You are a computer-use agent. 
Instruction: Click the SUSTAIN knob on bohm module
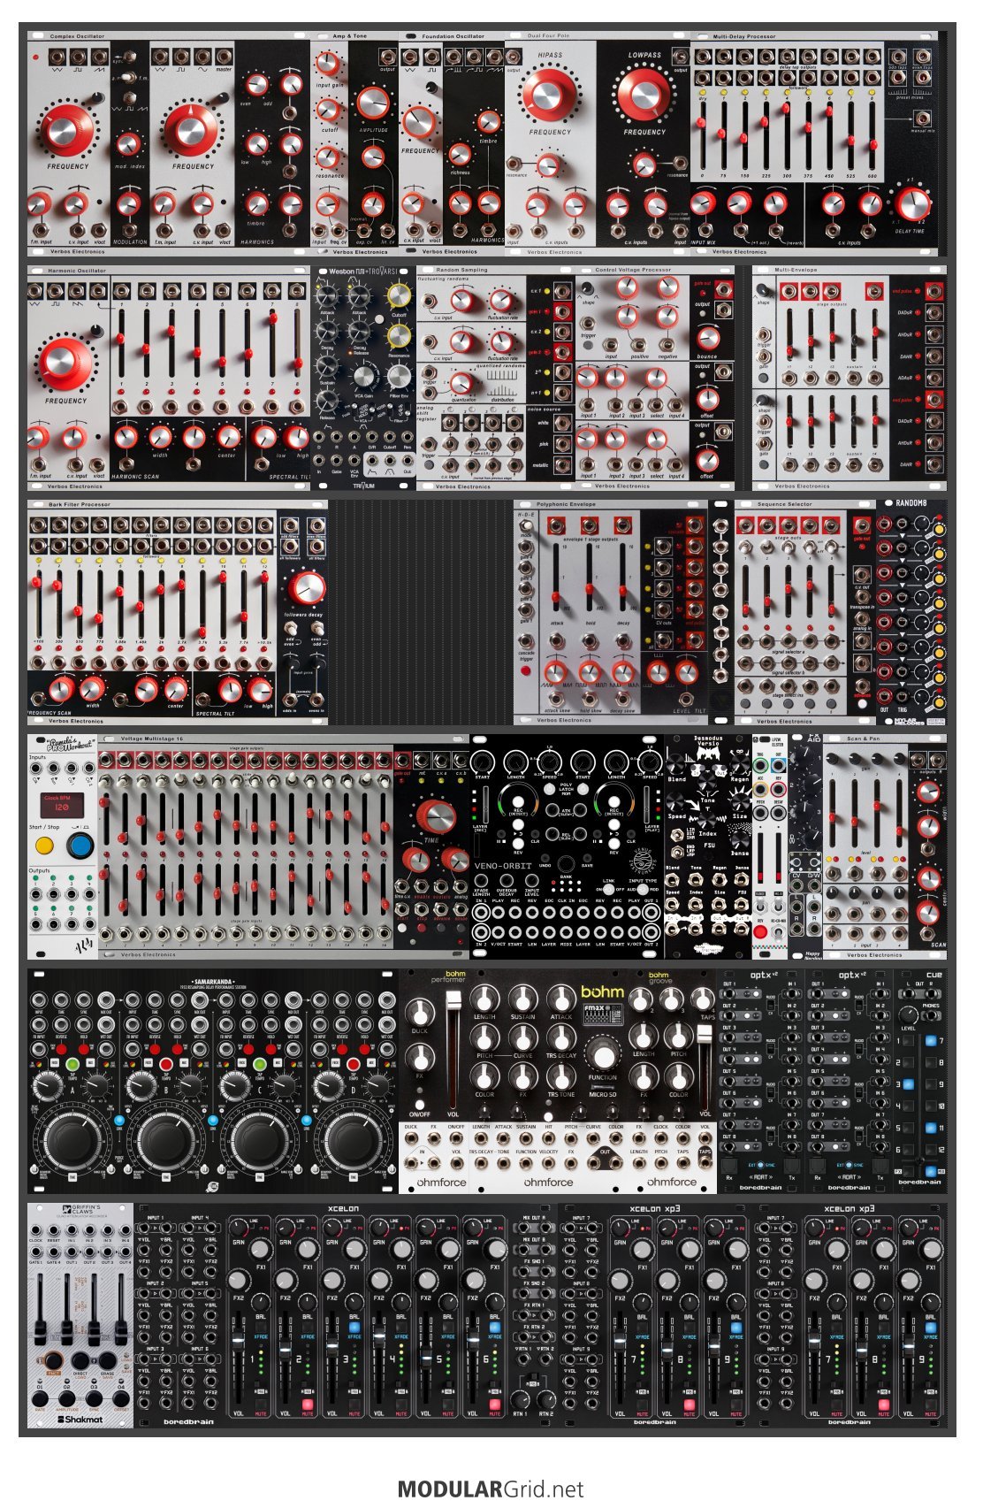coord(523,999)
